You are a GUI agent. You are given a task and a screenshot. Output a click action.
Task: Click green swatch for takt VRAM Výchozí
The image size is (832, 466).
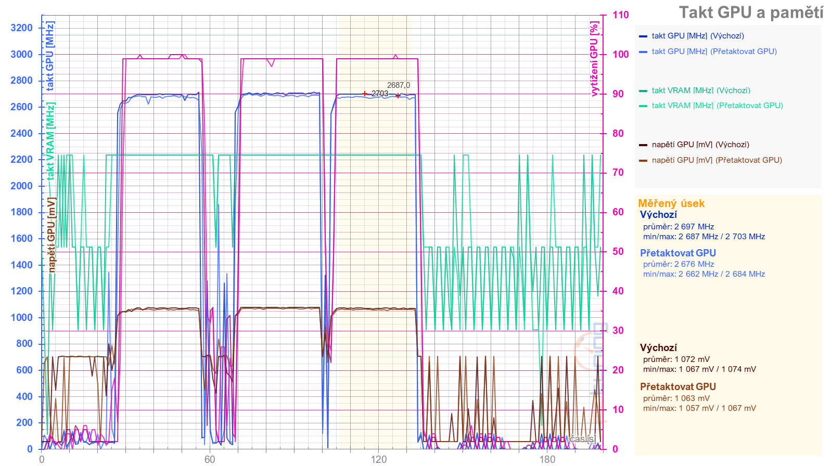click(x=643, y=91)
